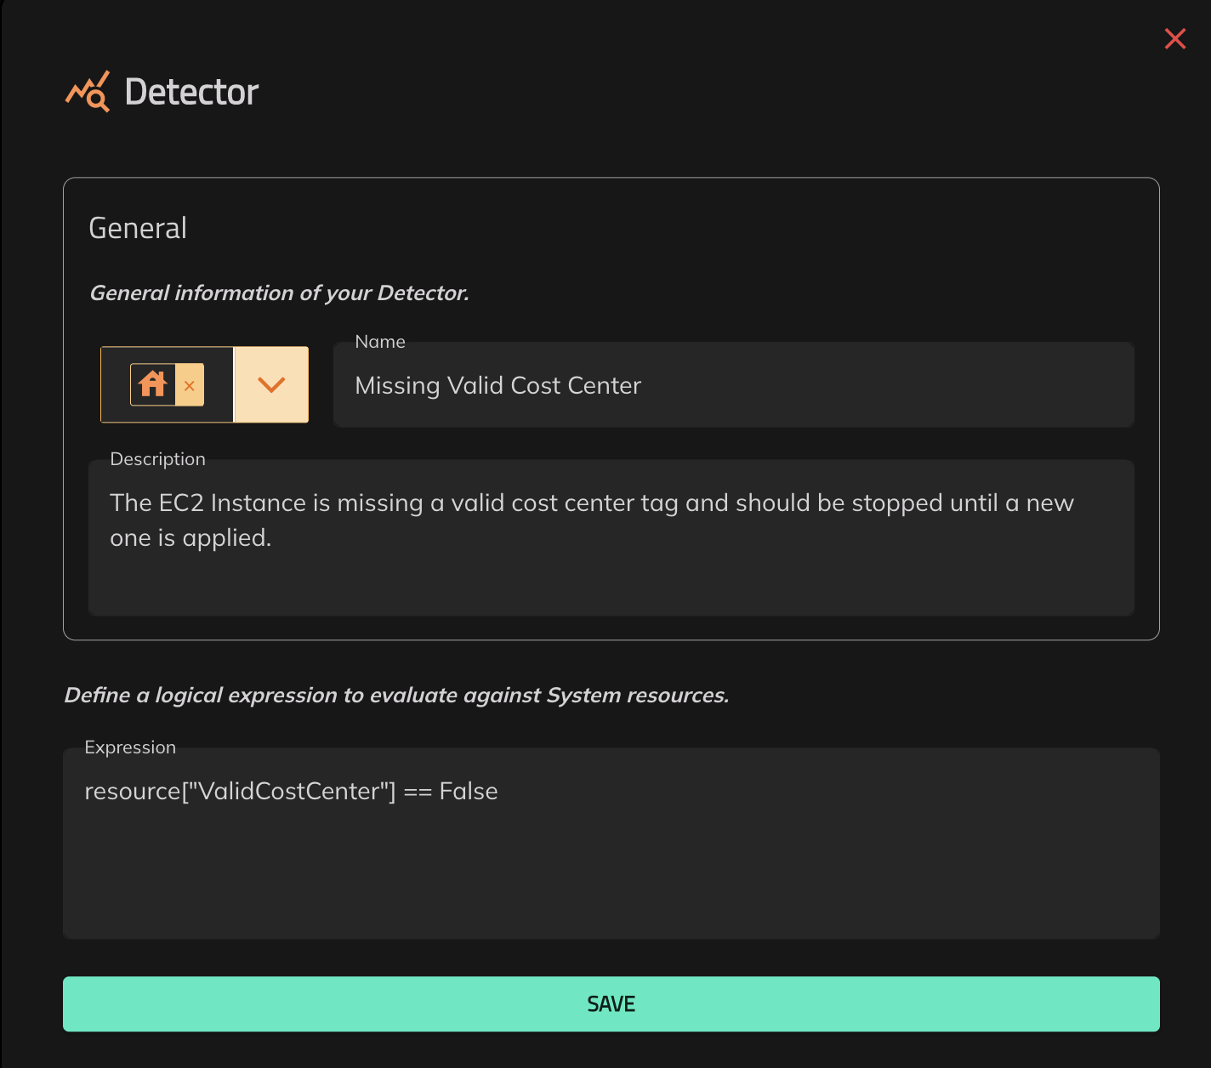Click the orange house icon chip
1211x1068 pixels.
[153, 384]
